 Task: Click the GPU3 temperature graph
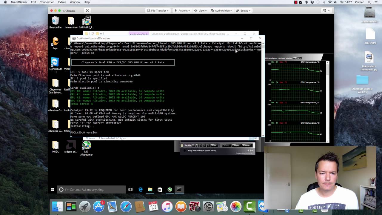pos(295,113)
